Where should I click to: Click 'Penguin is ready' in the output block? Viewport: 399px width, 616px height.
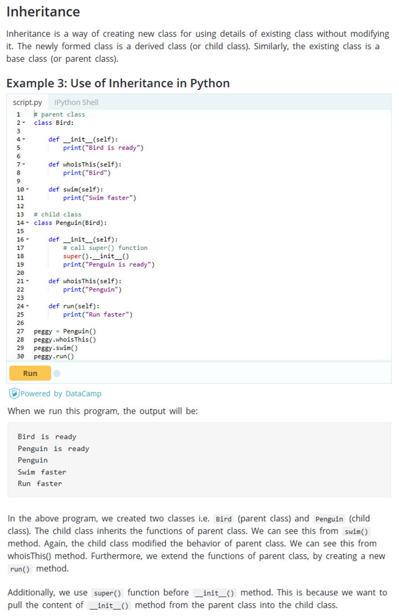tap(53, 449)
